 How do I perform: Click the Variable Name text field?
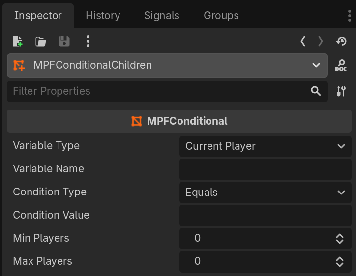click(x=265, y=169)
